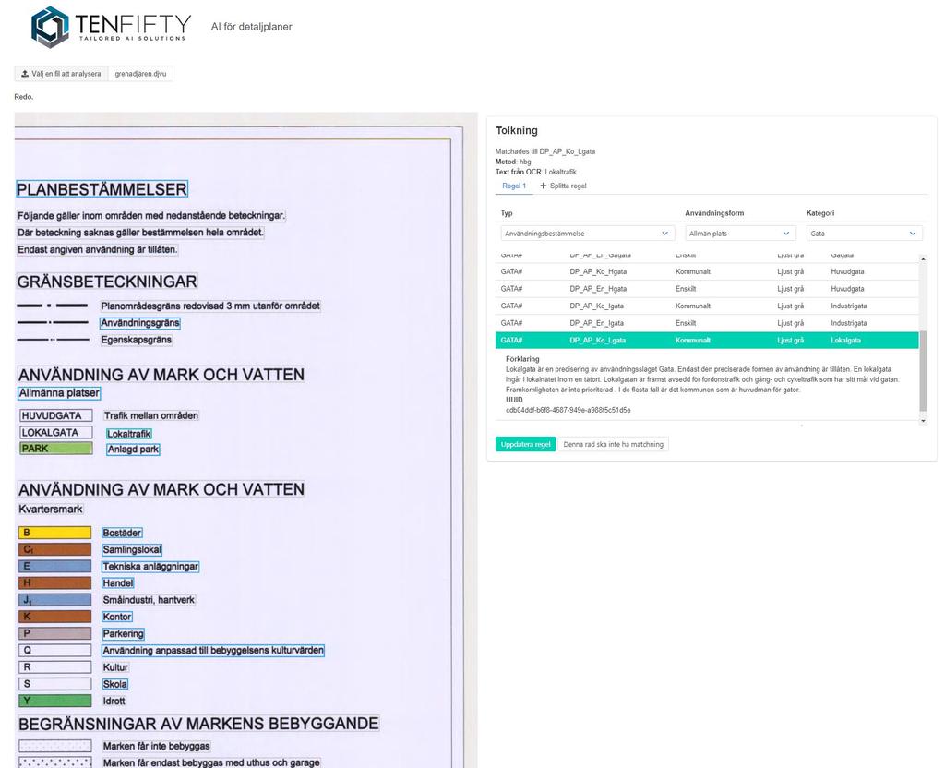Select the Parkering label
Viewport: 945px width, 768px height.
coord(123,633)
